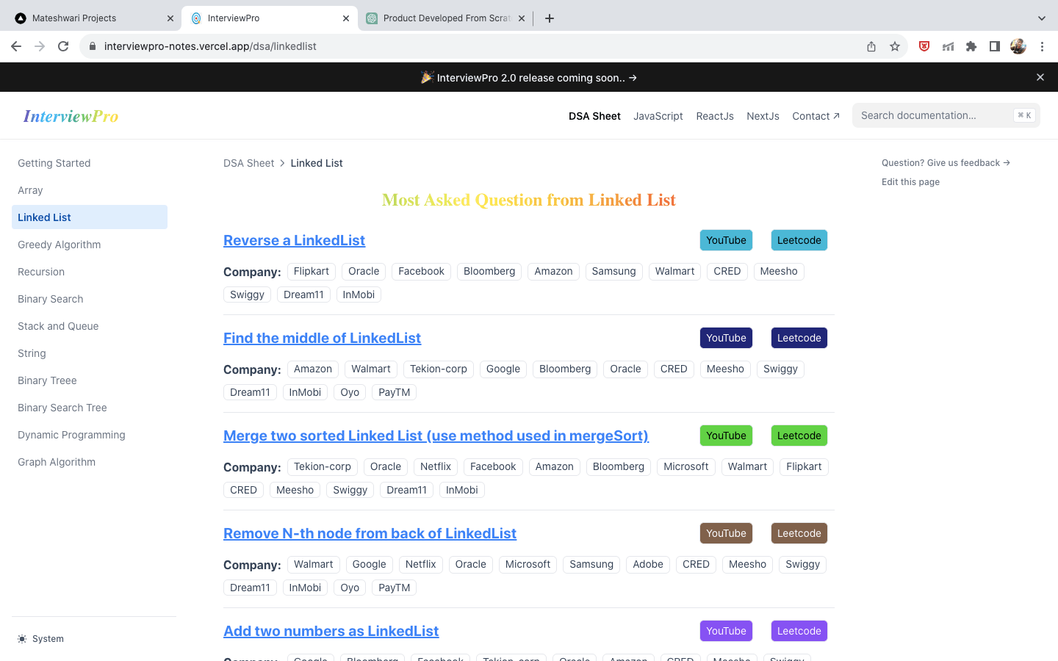1058x661 pixels.
Task: Click YouTube button for Remove N-th node
Action: [x=726, y=533]
